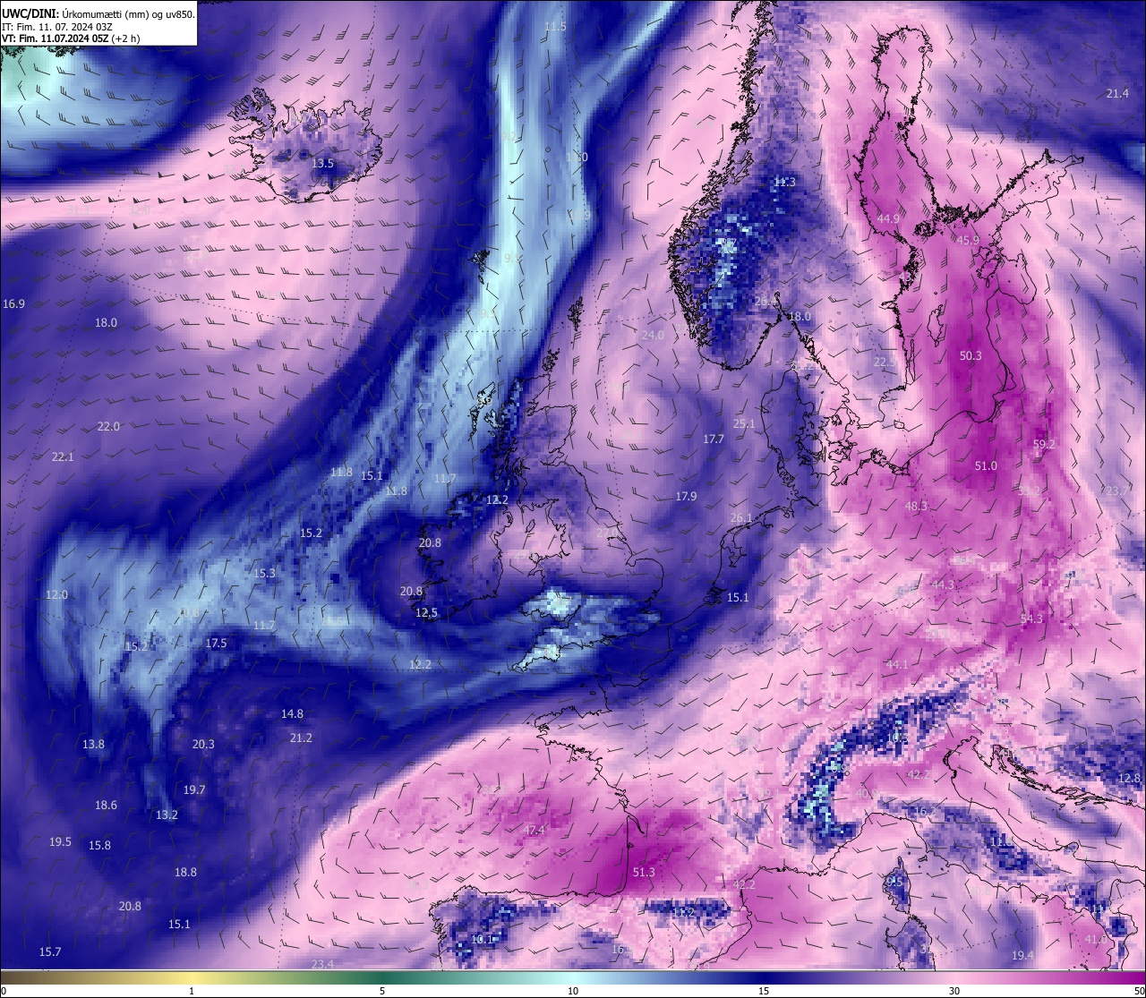Click the 22.1 value on the map
The width and height of the screenshot is (1146, 998).
63,457
